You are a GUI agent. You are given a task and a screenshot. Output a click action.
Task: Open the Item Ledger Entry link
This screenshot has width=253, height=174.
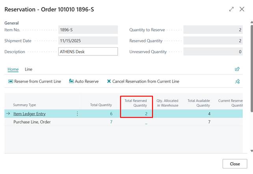point(30,114)
